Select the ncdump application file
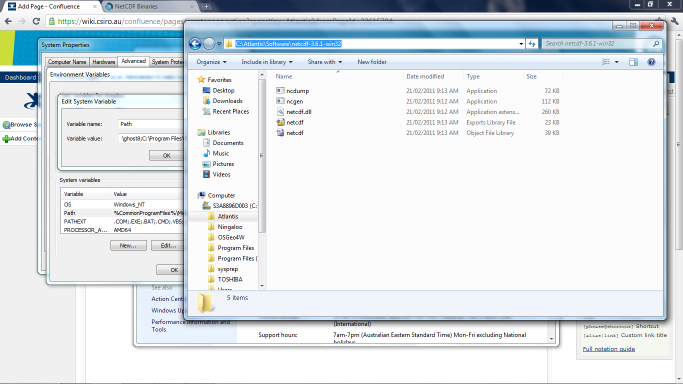The image size is (683, 384). [297, 91]
